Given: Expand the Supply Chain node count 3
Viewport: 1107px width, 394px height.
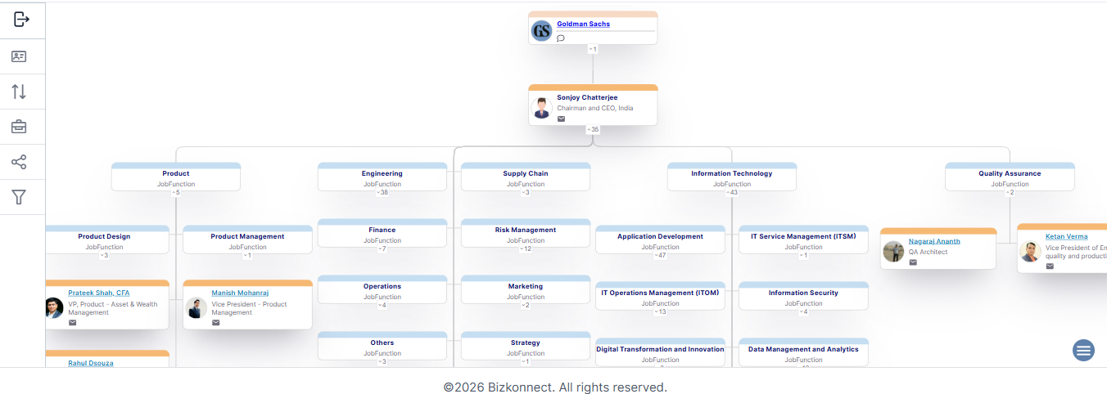Looking at the screenshot, I should click(526, 192).
